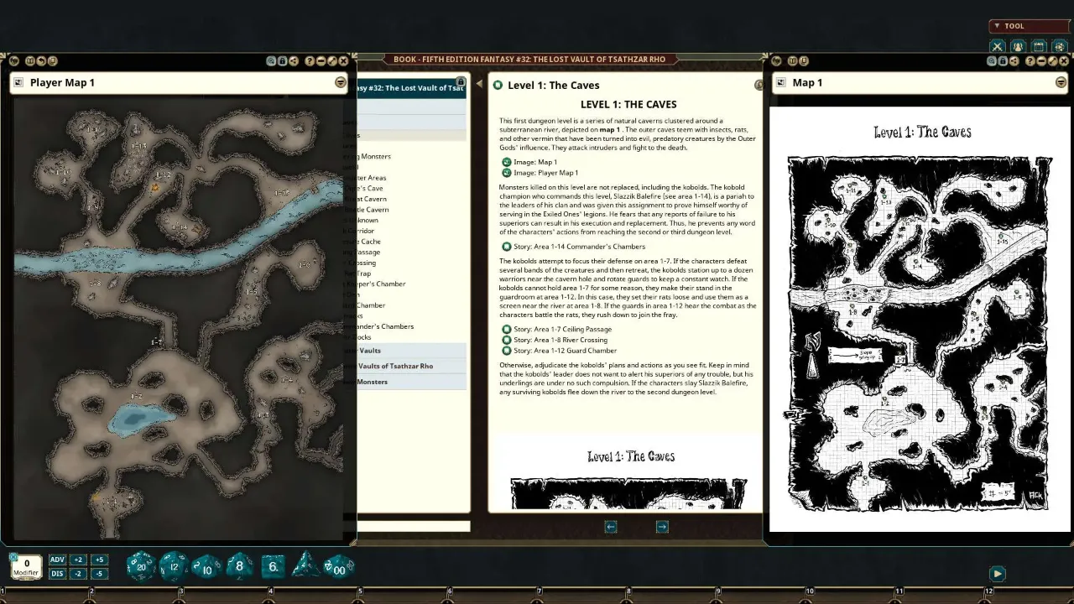Screen dimensions: 1074x604
Task: Toggle ADV advantage button
Action: 58,560
